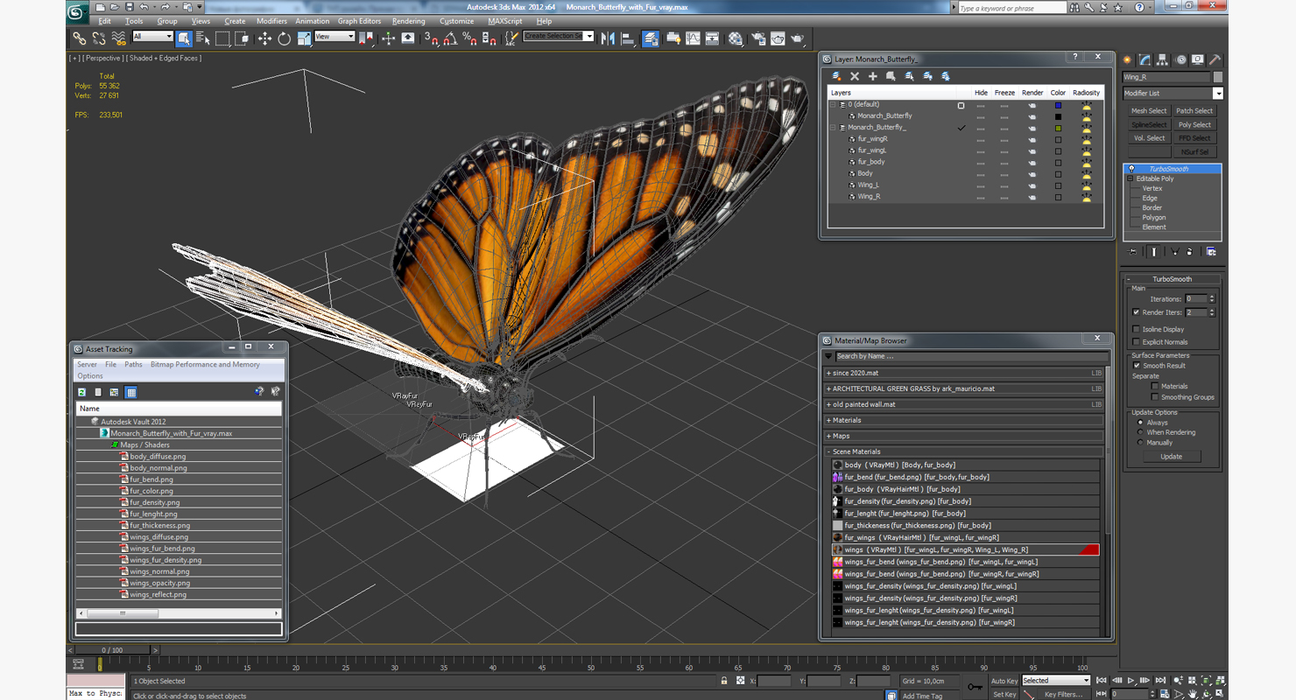
Task: Open the Utilities hammer panel tab
Action: coord(1215,60)
